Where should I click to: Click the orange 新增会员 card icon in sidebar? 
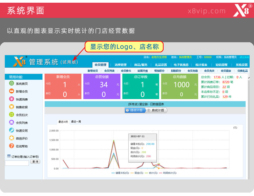click(12, 91)
